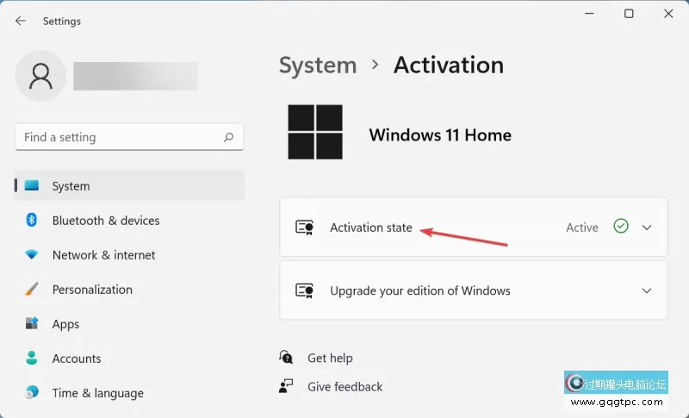Click the back arrow in Settings

point(21,21)
